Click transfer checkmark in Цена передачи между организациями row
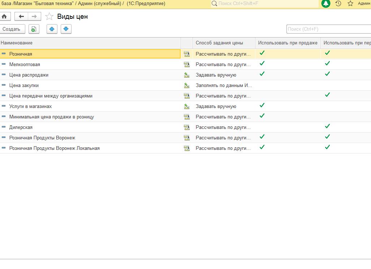This screenshot has height=269, width=371. click(x=327, y=95)
